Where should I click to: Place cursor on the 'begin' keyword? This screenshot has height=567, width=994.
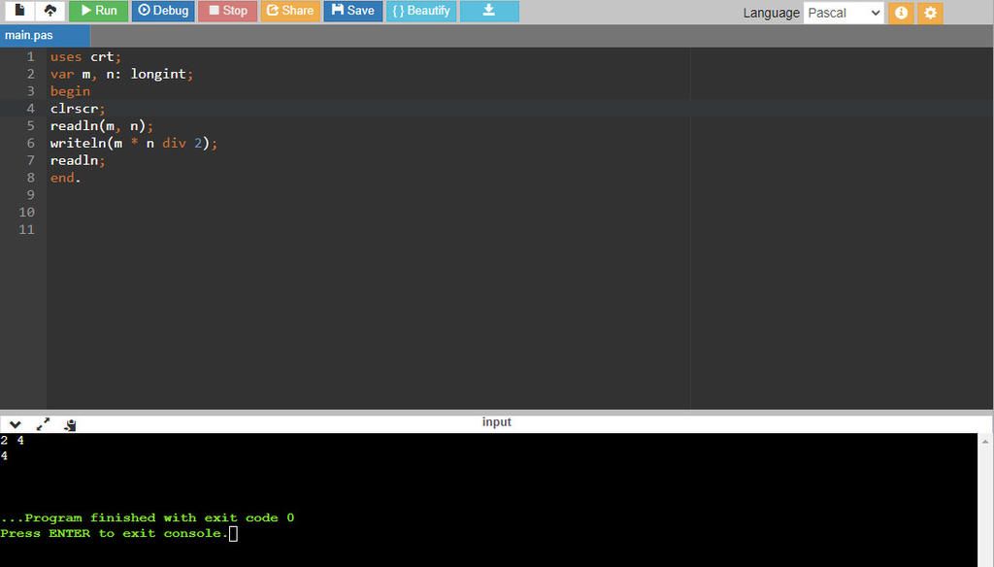click(x=70, y=91)
